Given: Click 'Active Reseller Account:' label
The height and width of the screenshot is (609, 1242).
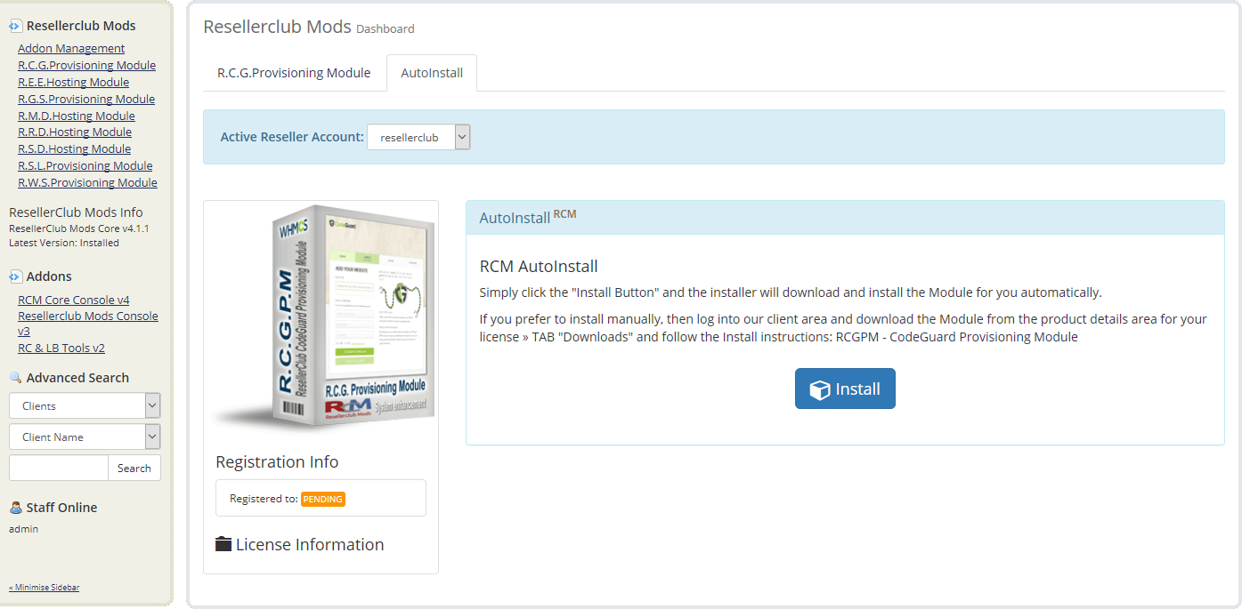Looking at the screenshot, I should pos(292,137).
